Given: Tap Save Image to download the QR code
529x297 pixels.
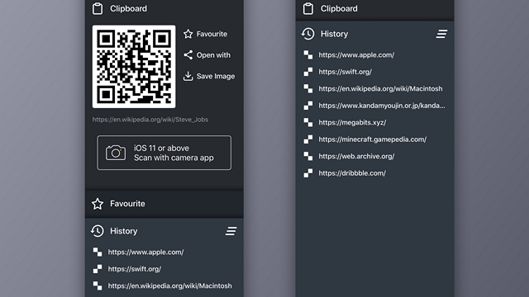Looking at the screenshot, I should 216,76.
